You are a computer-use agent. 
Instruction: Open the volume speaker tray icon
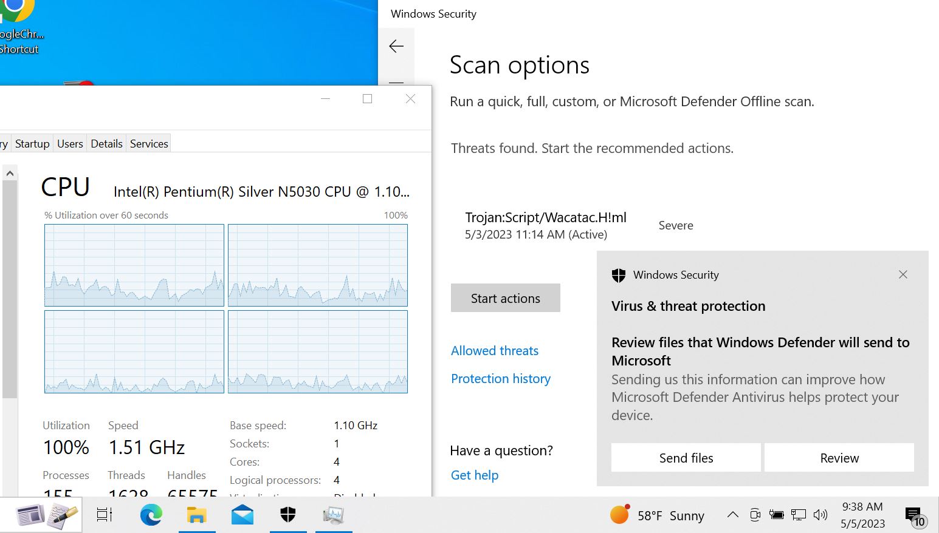click(820, 515)
